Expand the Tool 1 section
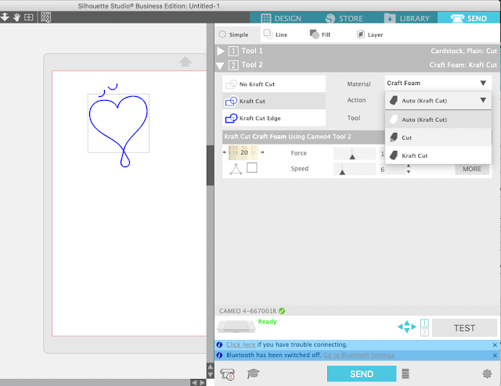 tap(221, 51)
